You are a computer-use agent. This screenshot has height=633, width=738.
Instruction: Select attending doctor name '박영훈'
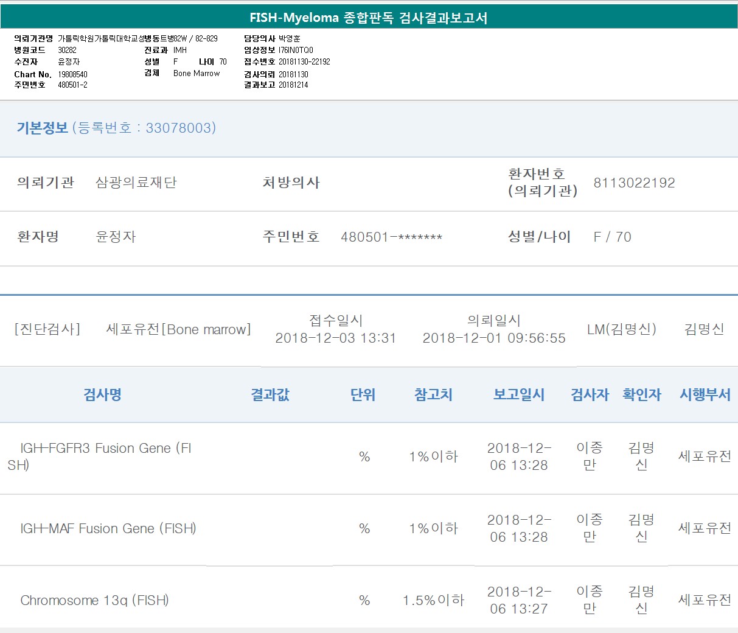tap(289, 38)
